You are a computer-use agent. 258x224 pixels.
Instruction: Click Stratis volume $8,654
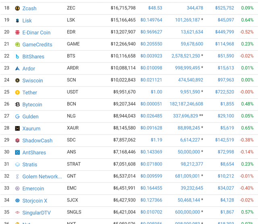click(x=227, y=164)
